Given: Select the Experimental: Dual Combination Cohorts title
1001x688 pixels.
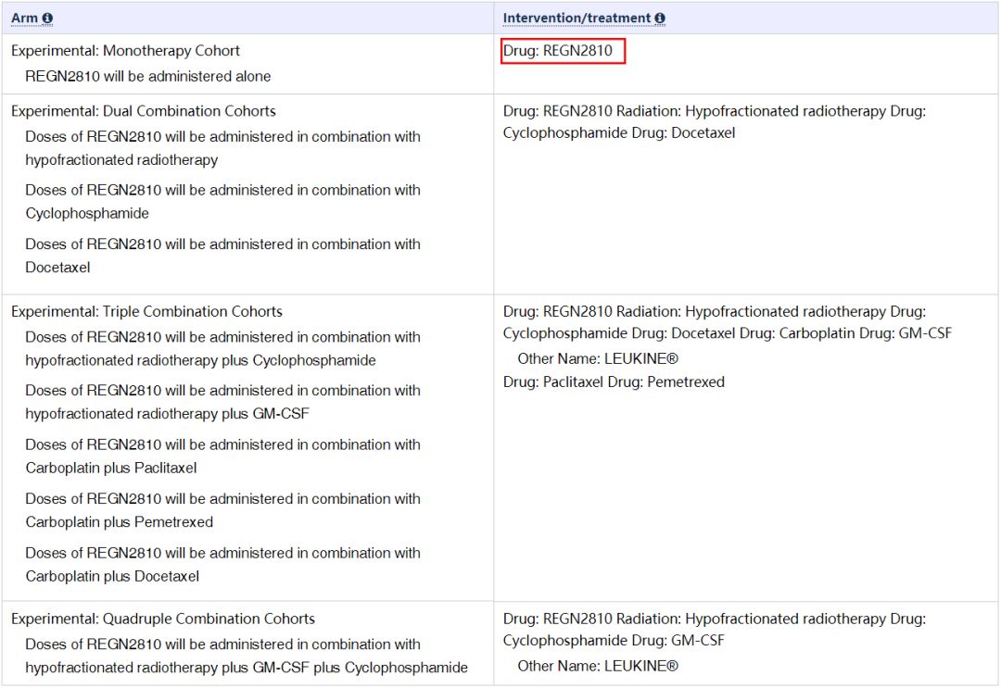Looking at the screenshot, I should [x=144, y=111].
